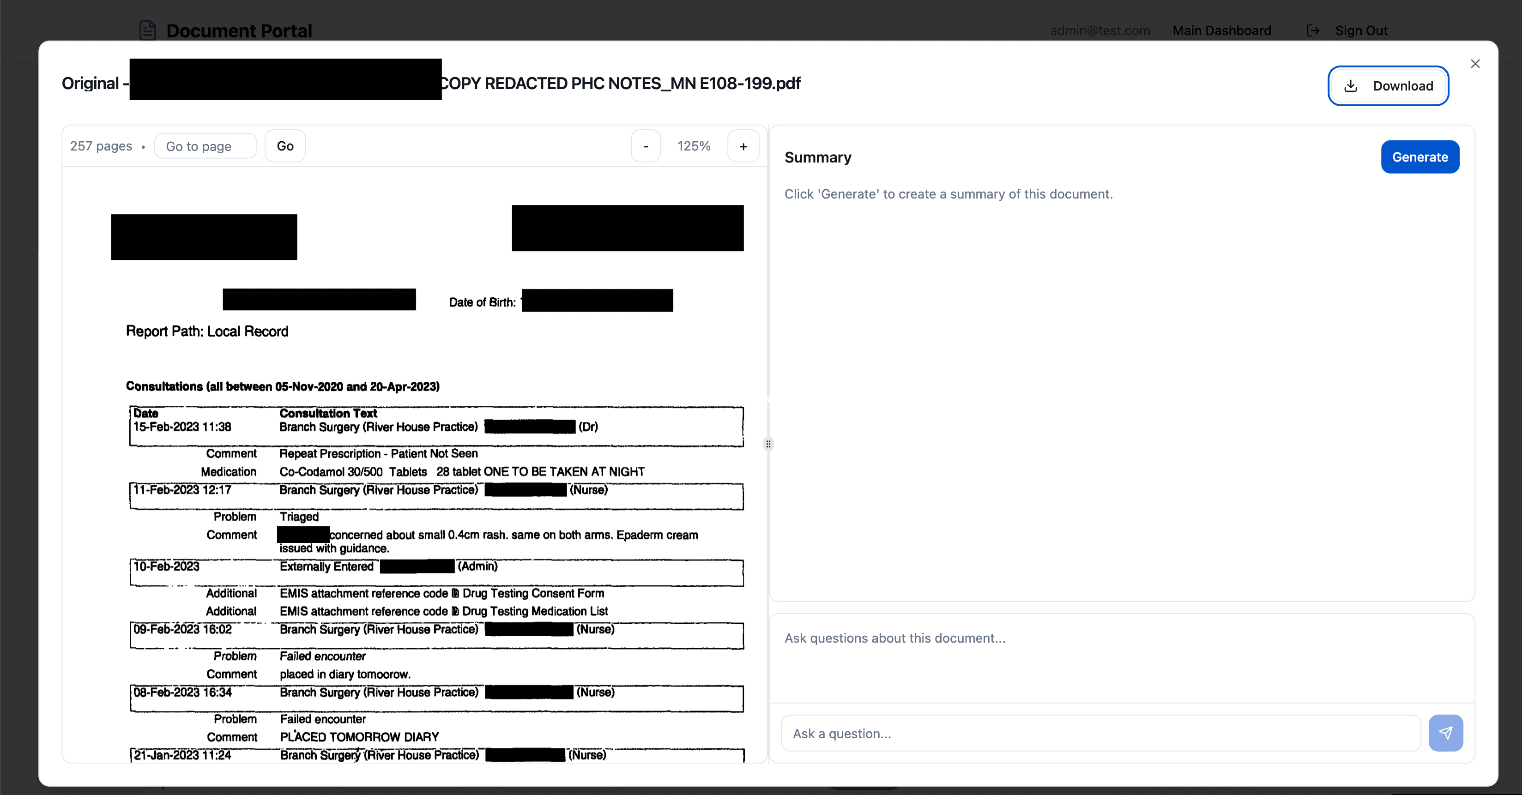The image size is (1522, 795).
Task: Click the download arrow icon inside Download button
Action: (1350, 86)
